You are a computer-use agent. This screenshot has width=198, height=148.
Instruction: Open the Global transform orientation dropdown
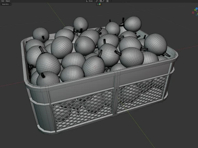pyautogui.click(x=90, y=1)
